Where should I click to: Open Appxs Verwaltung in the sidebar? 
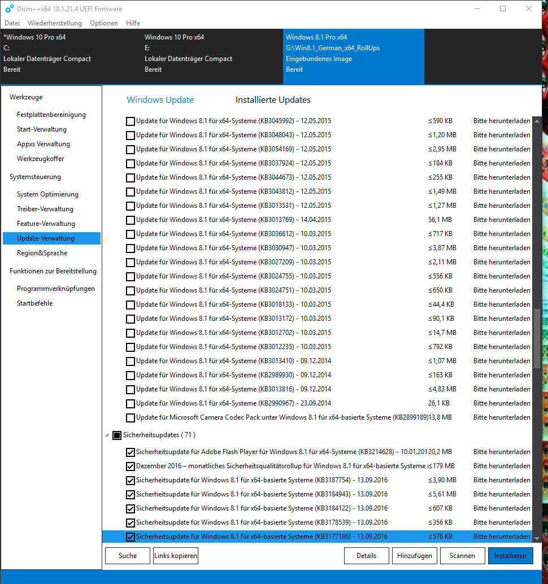pos(43,144)
